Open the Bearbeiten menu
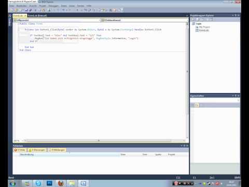 [21, 6]
